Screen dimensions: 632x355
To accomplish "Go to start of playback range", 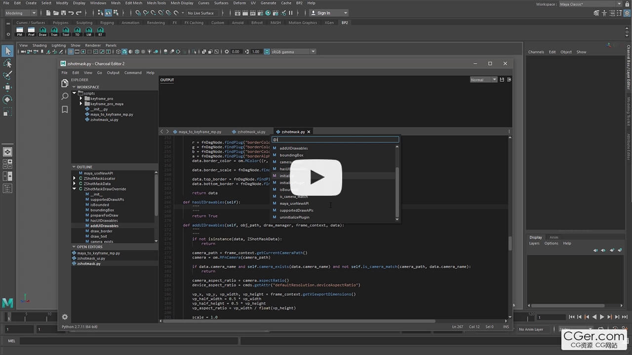I will click(572, 317).
